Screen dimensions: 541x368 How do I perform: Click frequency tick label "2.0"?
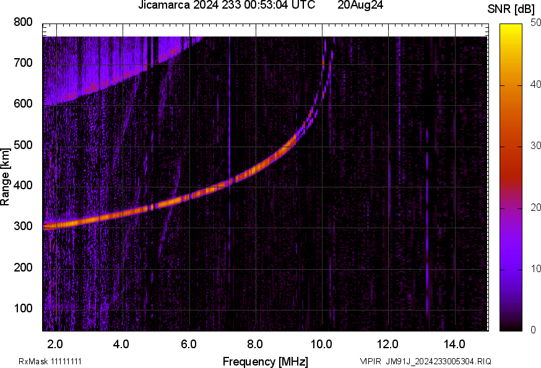(x=55, y=344)
